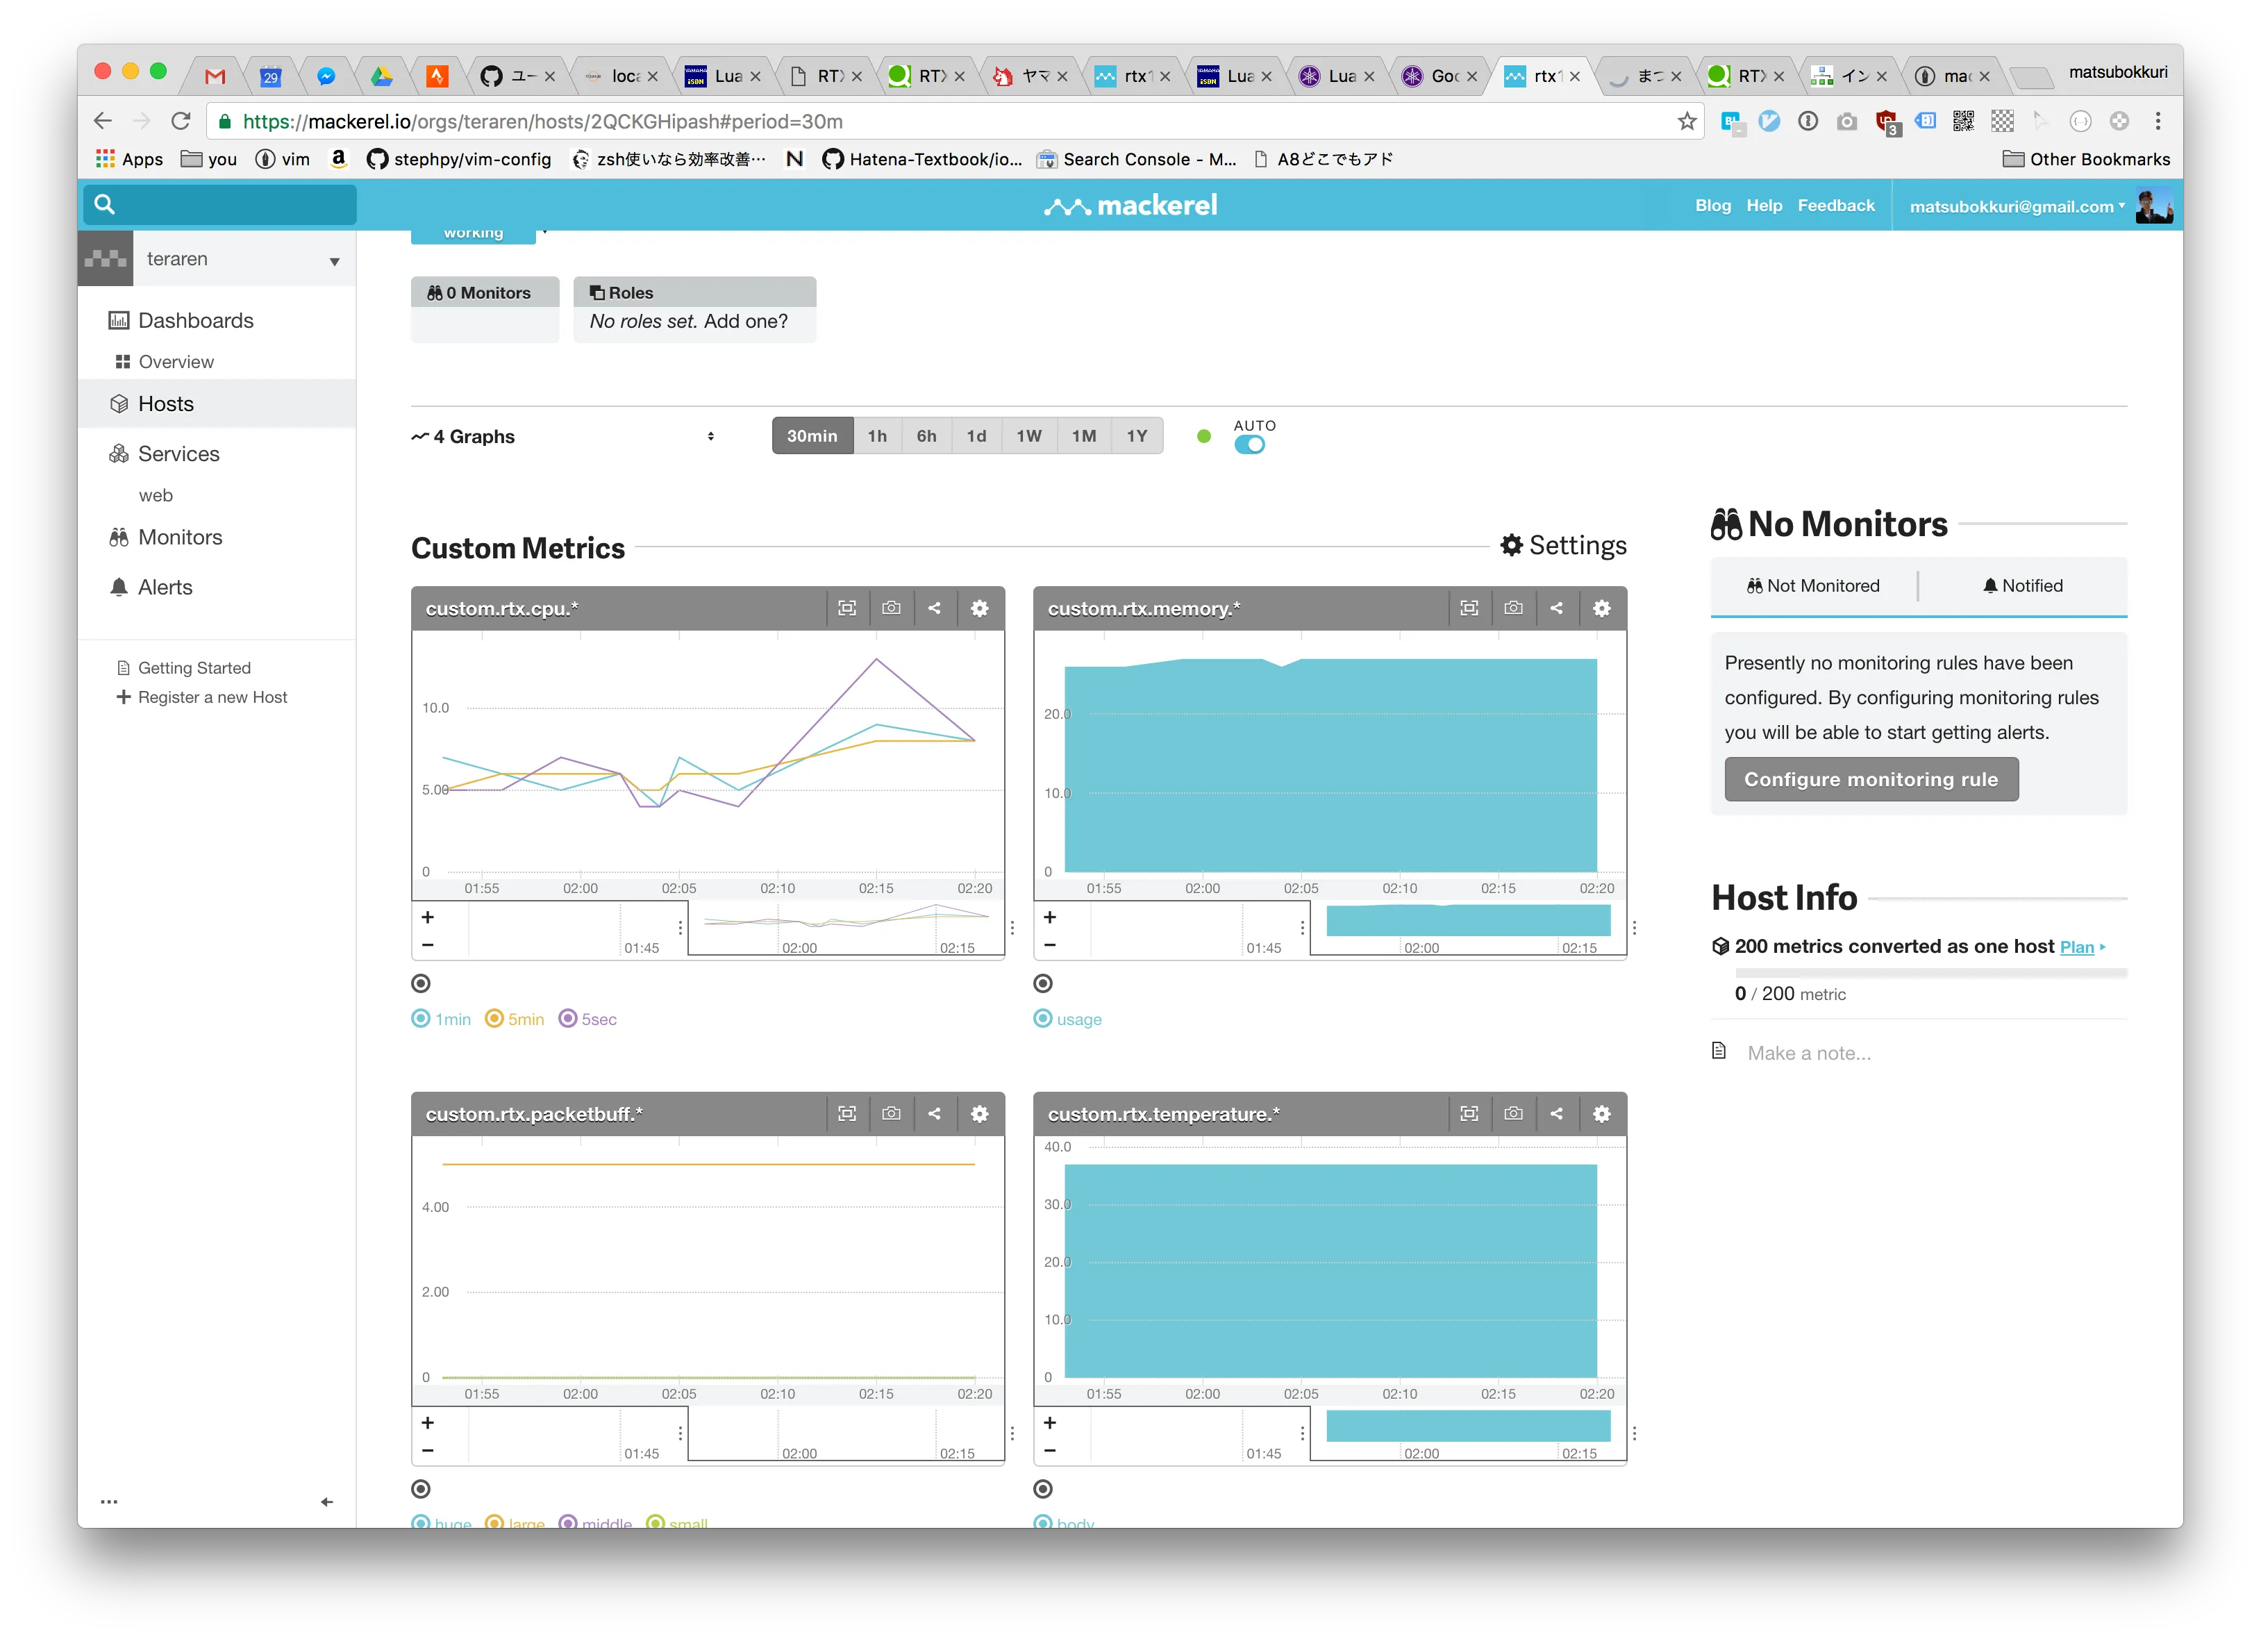
Task: Open gear settings on custom.rtx.packetbuff graph
Action: coord(979,1113)
